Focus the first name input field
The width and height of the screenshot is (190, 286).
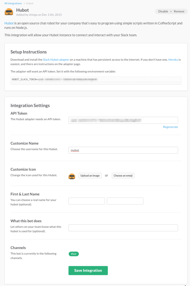click(x=86, y=201)
